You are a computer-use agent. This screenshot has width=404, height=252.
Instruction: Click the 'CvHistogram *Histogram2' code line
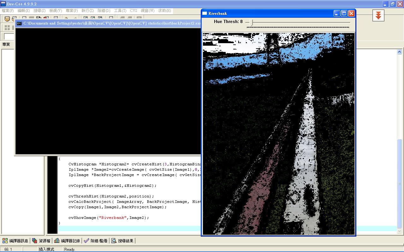tap(135, 164)
